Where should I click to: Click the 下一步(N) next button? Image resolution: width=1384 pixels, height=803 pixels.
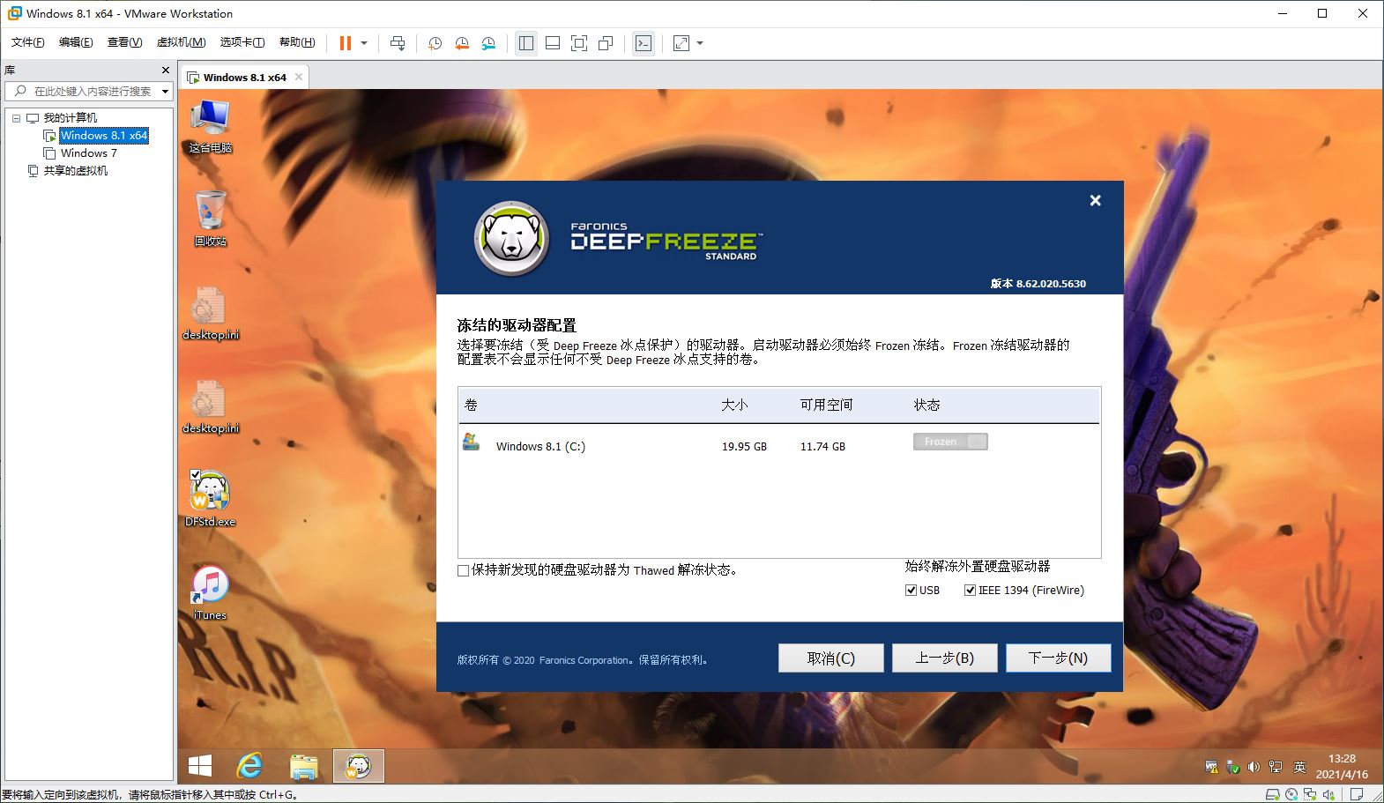1058,658
